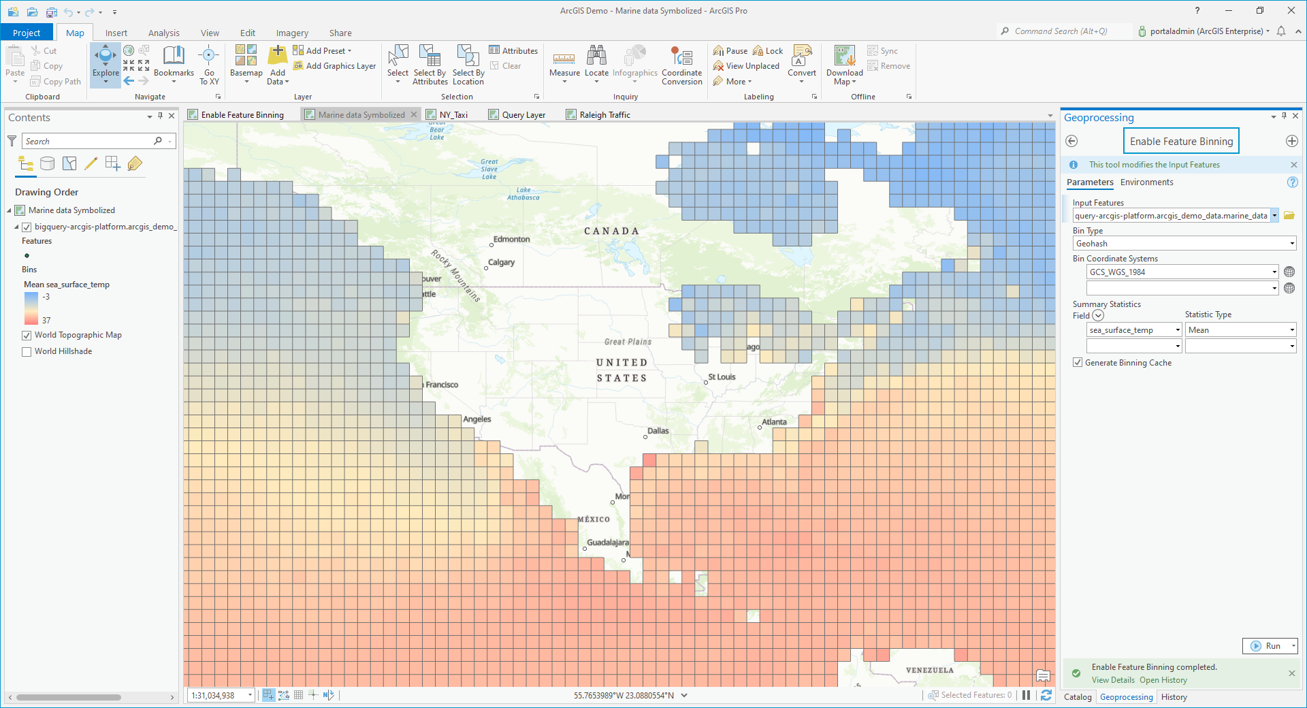Toggle View Unplaced labels
Screen dimensions: 1307x708
(745, 66)
